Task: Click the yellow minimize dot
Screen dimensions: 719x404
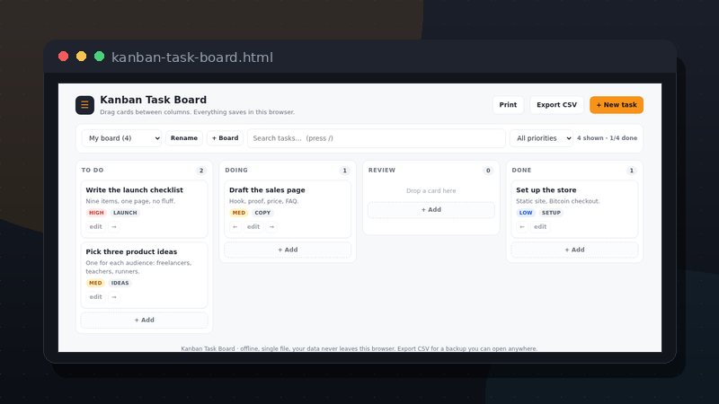Action: 81,57
